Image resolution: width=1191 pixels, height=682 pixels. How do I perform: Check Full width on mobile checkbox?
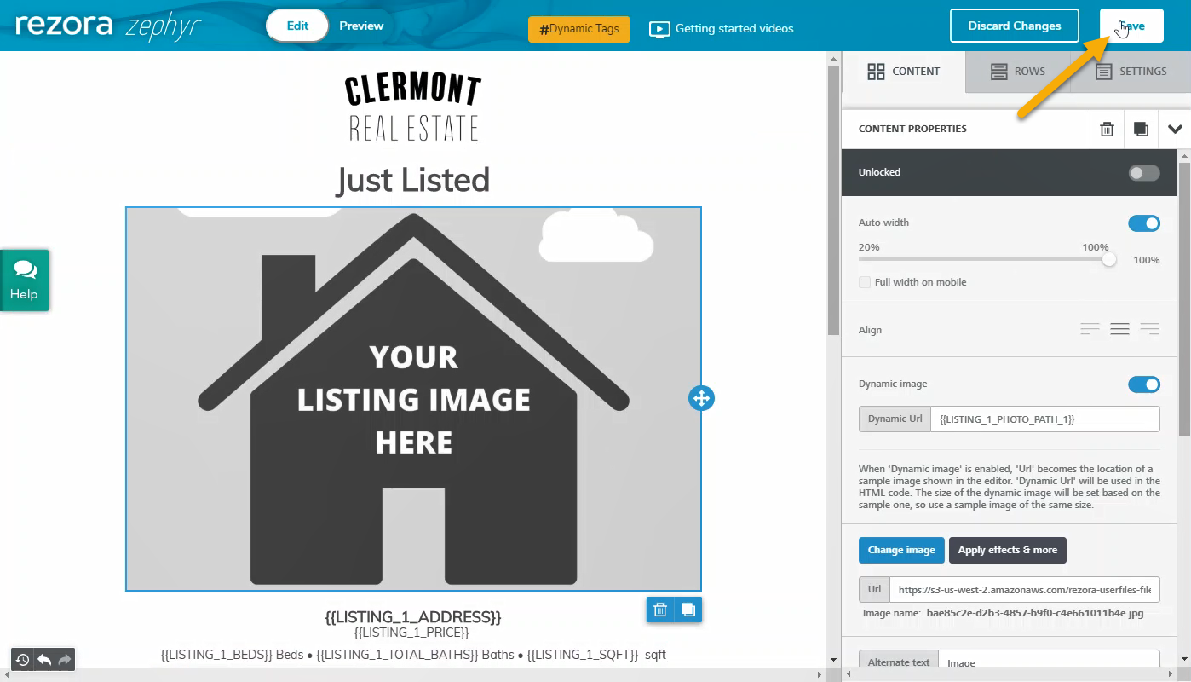point(865,282)
